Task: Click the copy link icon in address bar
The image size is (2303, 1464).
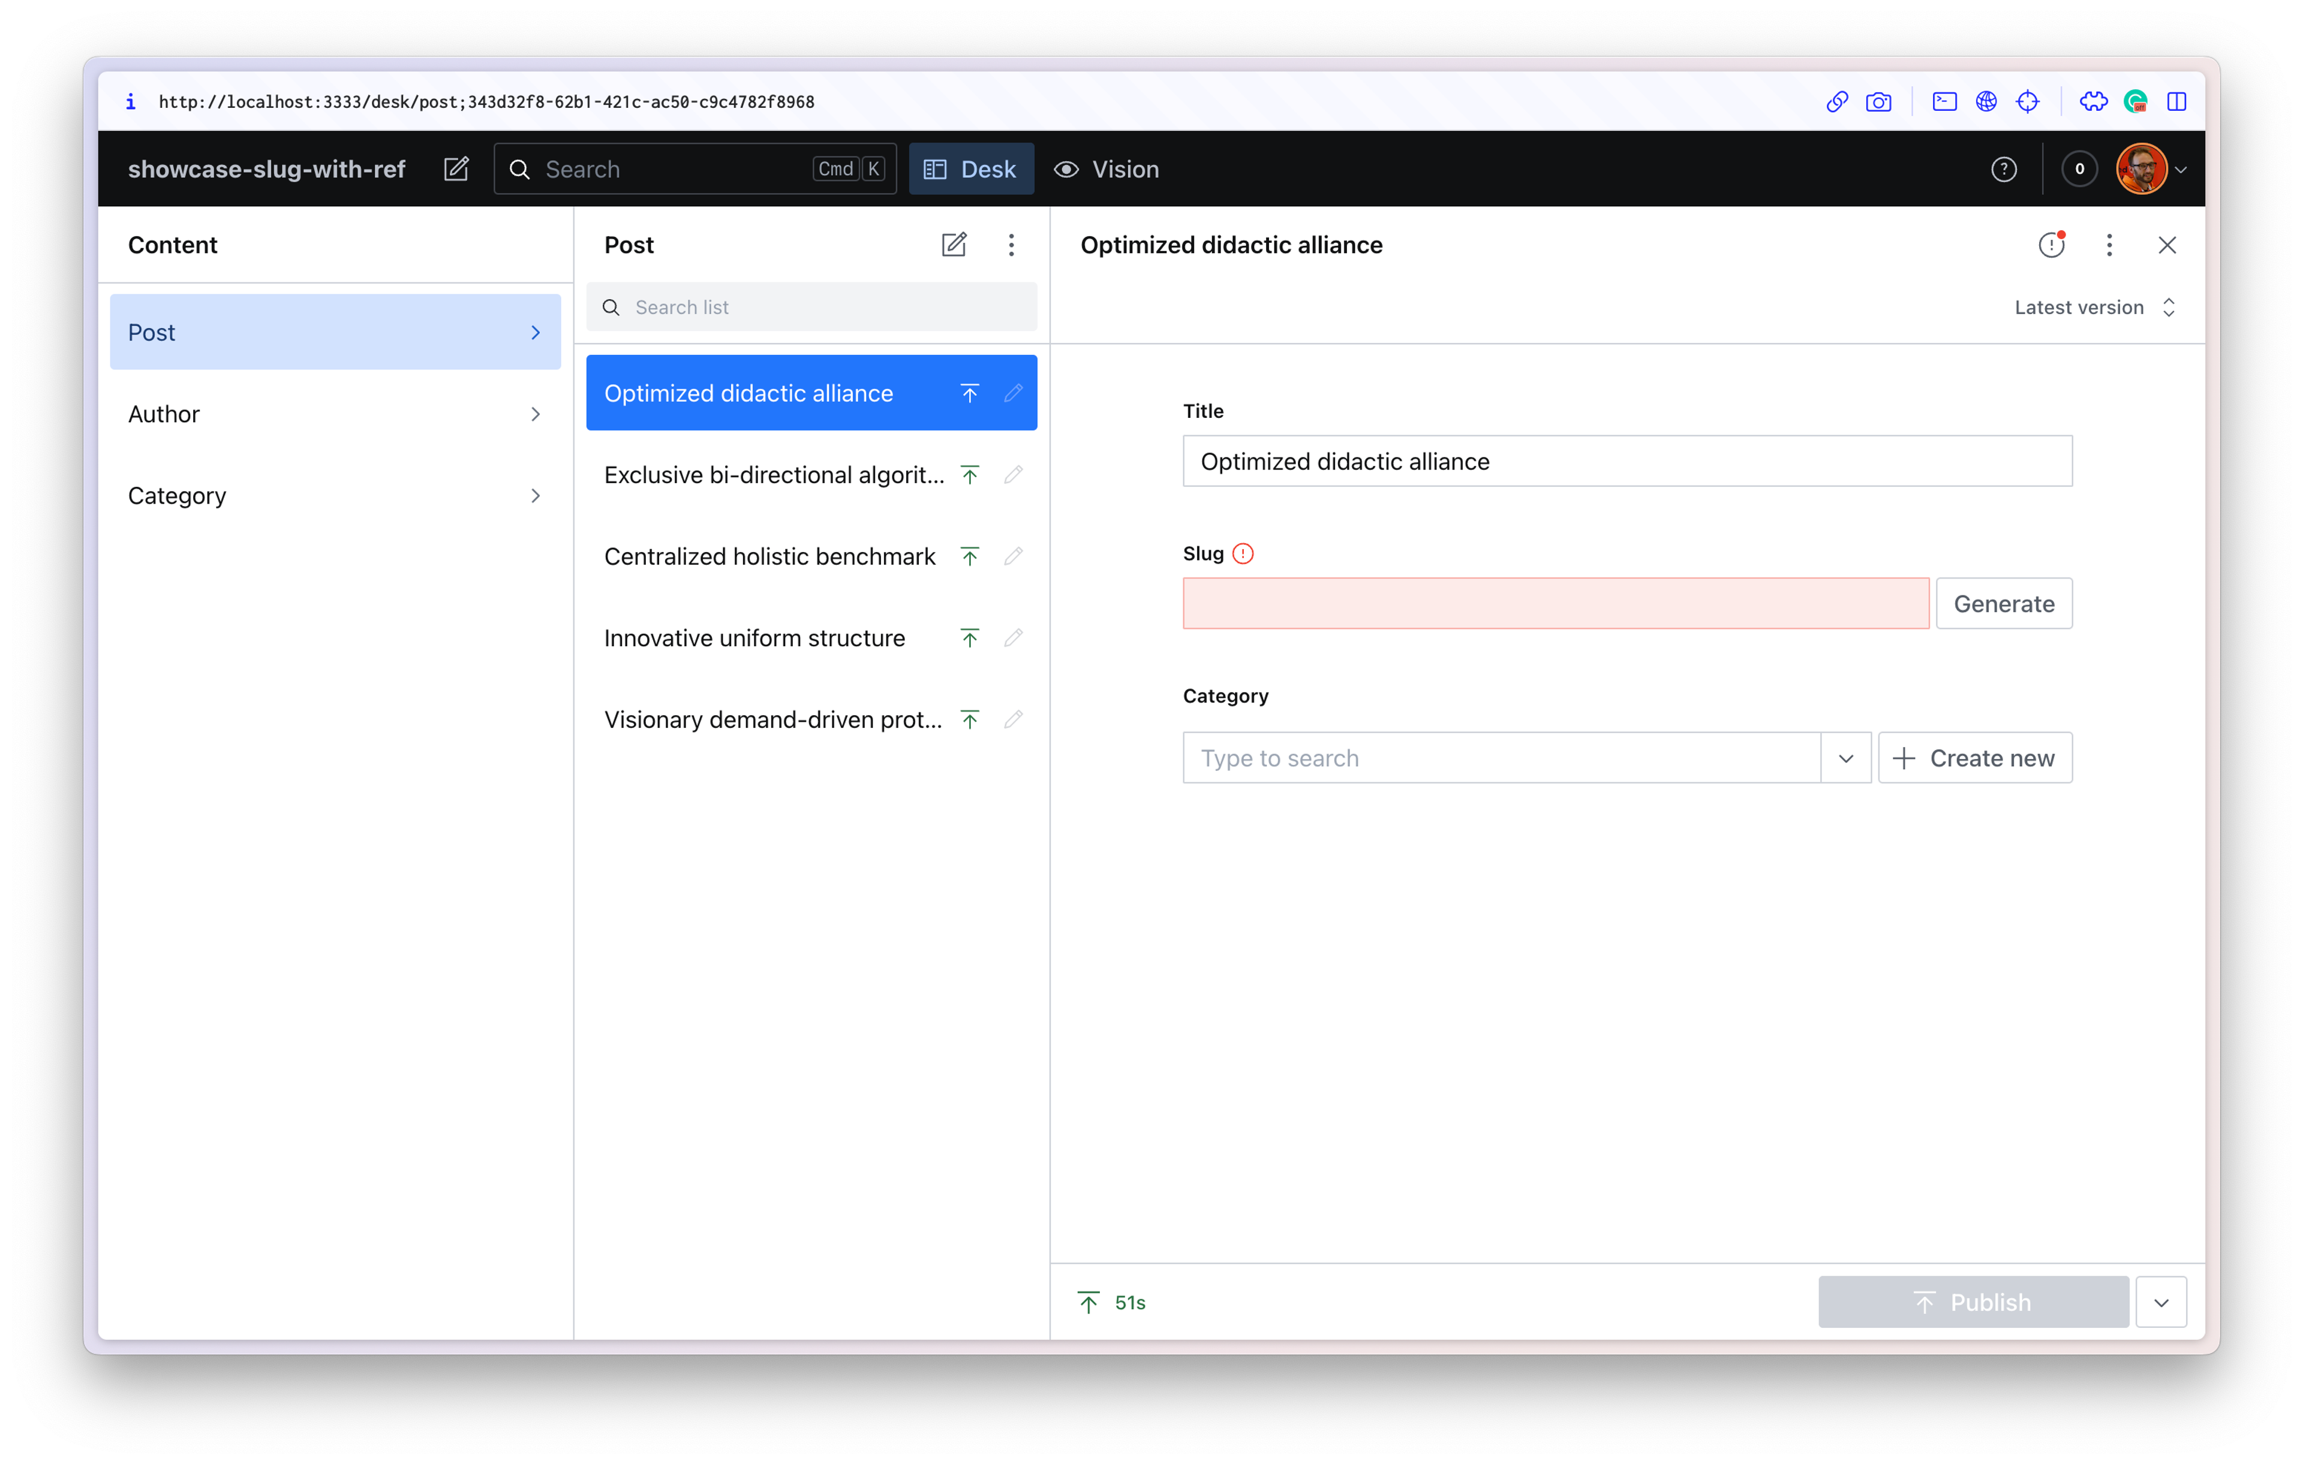Action: (1836, 101)
